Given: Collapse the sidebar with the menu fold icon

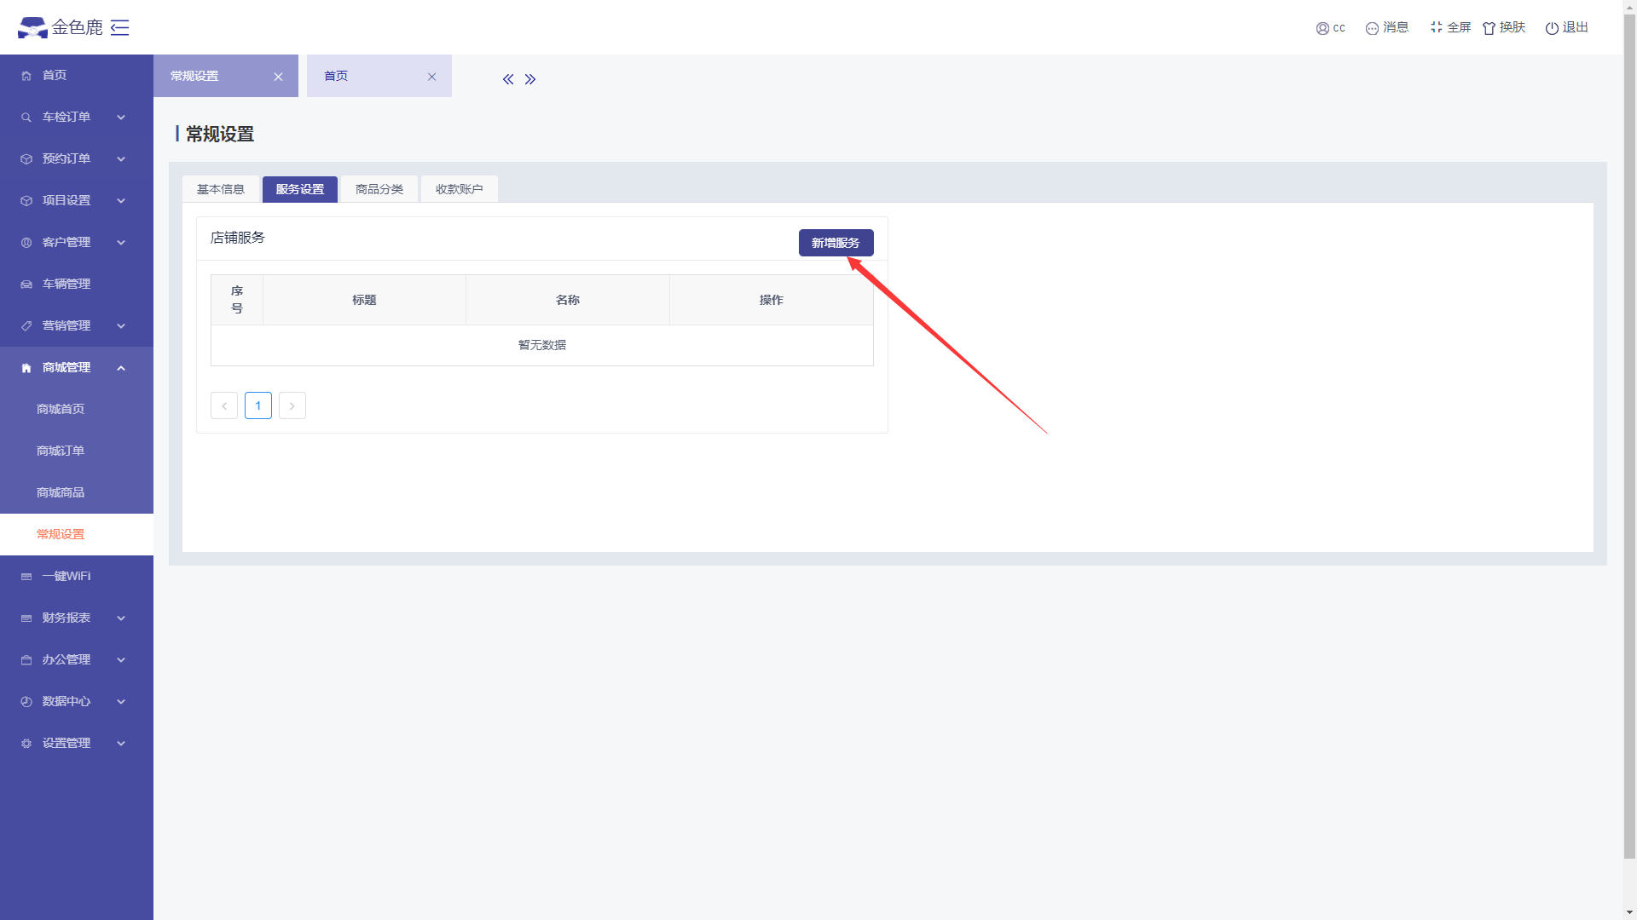Looking at the screenshot, I should (120, 27).
